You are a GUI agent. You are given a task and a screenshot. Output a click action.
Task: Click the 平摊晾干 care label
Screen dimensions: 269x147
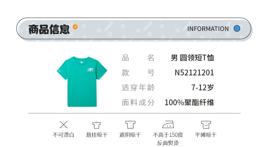pos(205,135)
